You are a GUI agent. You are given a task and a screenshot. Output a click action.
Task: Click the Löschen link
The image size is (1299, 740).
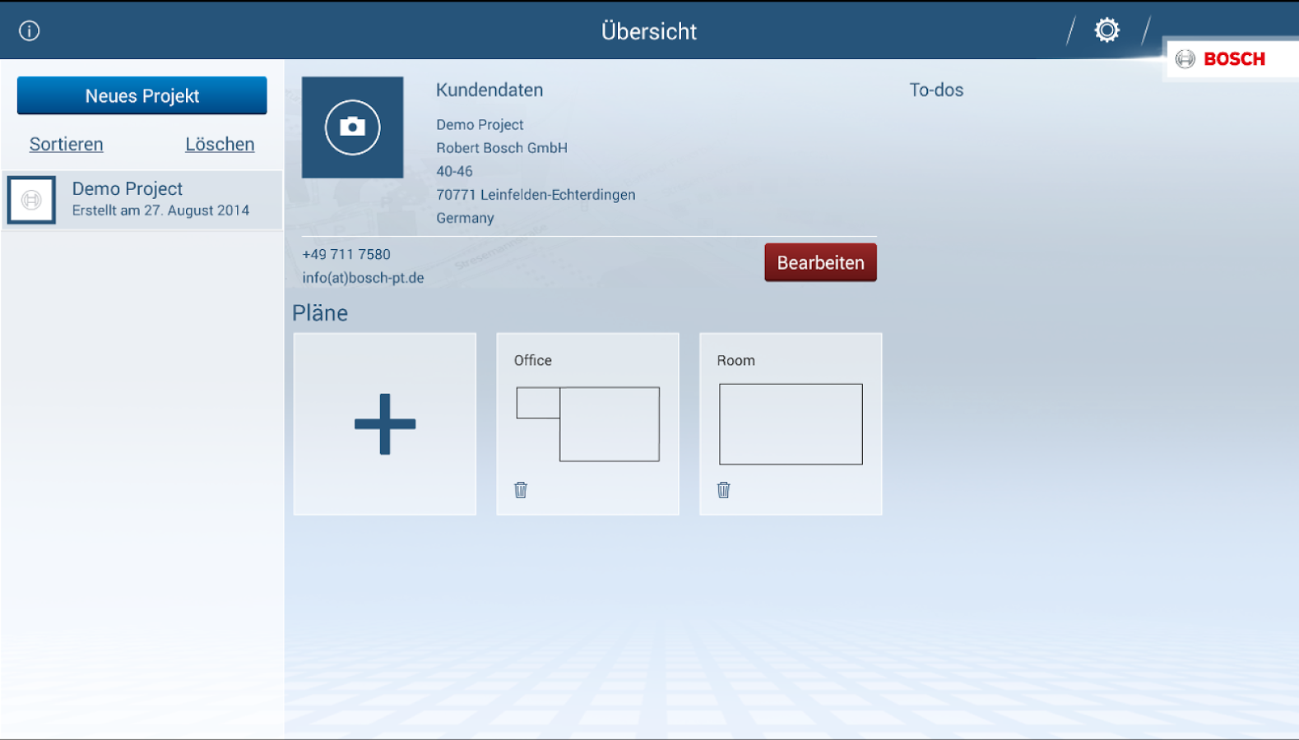tap(220, 145)
